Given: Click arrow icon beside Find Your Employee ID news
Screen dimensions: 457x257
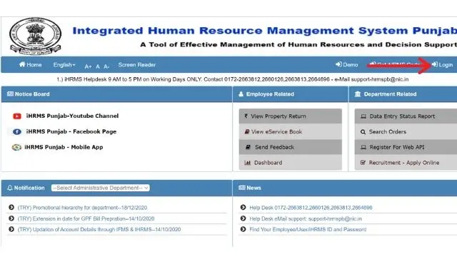Looking at the screenshot, I should click(243, 229).
